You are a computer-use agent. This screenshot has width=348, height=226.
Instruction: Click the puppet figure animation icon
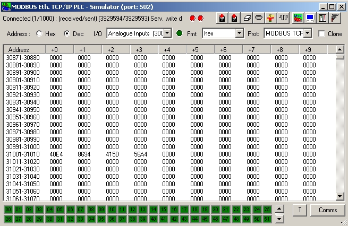(271, 19)
